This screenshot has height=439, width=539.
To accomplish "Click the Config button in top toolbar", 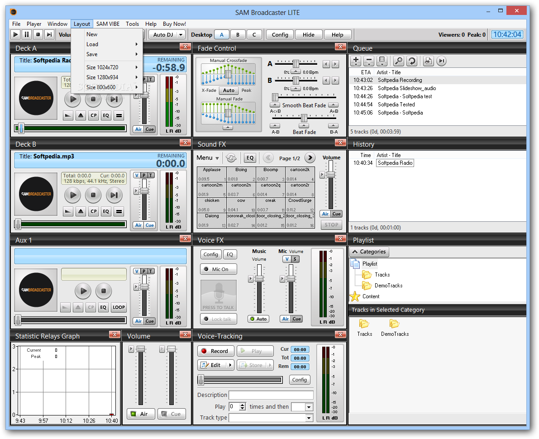I will coord(280,35).
